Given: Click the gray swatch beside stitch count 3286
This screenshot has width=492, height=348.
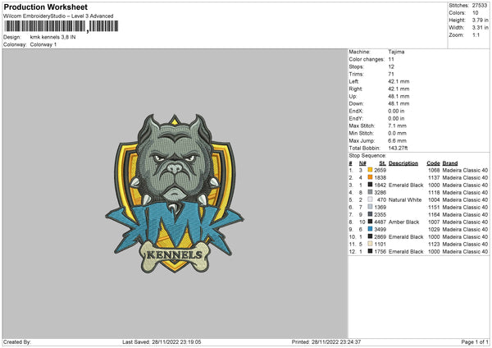Looking at the screenshot, I should click(x=370, y=192).
